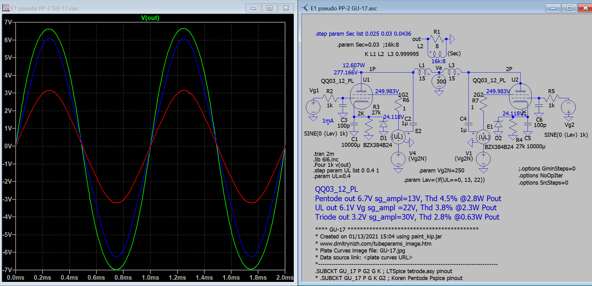Select the R1 load resistor symbol
Screen dimensions: 592x286
pos(437,39)
